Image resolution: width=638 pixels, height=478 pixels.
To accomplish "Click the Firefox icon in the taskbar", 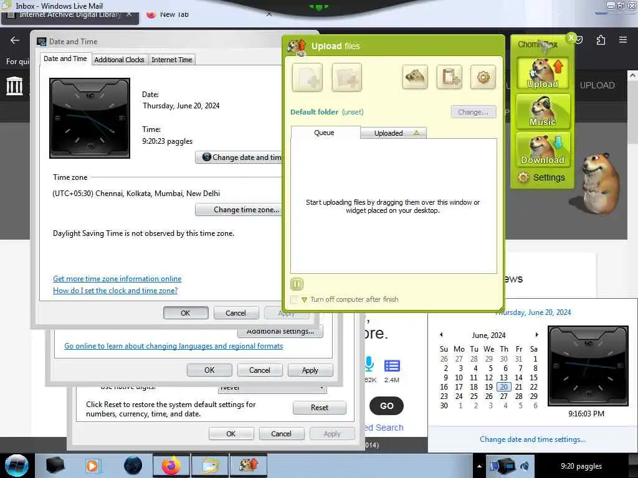I will click(171, 466).
